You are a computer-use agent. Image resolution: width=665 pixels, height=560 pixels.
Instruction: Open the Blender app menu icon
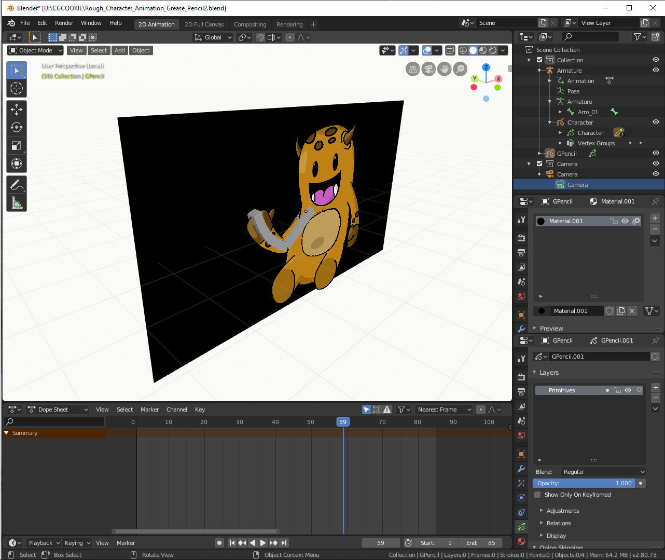11,23
